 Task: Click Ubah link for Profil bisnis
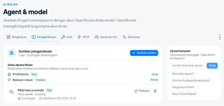155,74
